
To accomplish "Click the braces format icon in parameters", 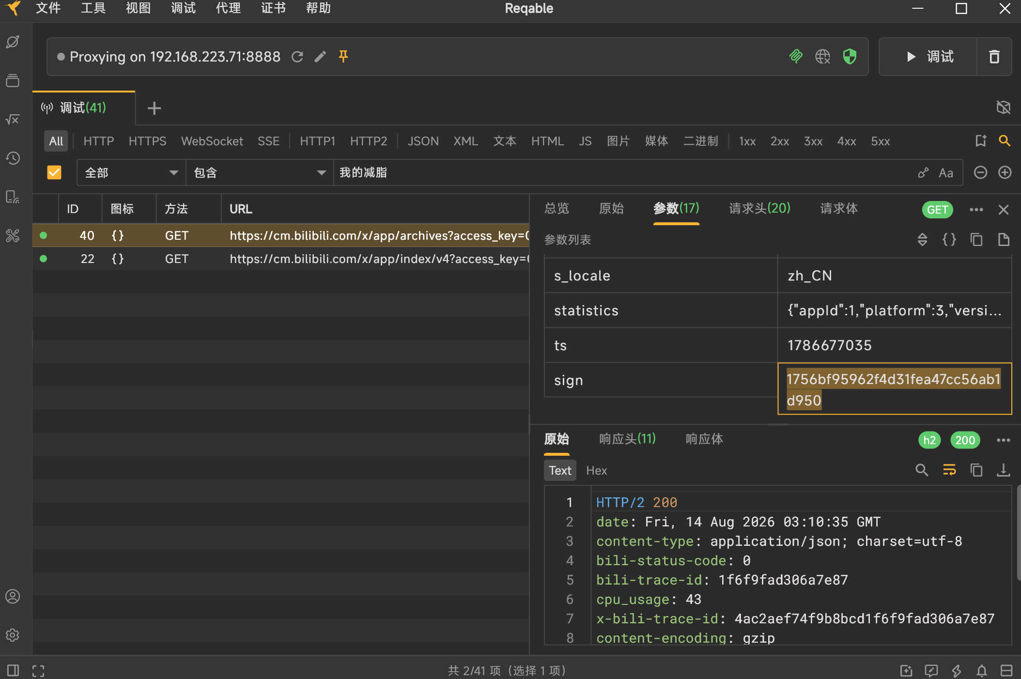I will [x=949, y=239].
